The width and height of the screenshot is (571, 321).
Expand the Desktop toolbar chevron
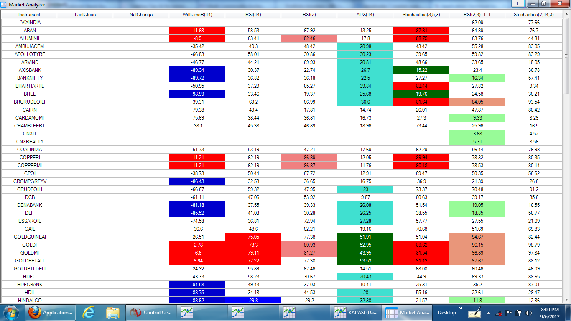461,308
